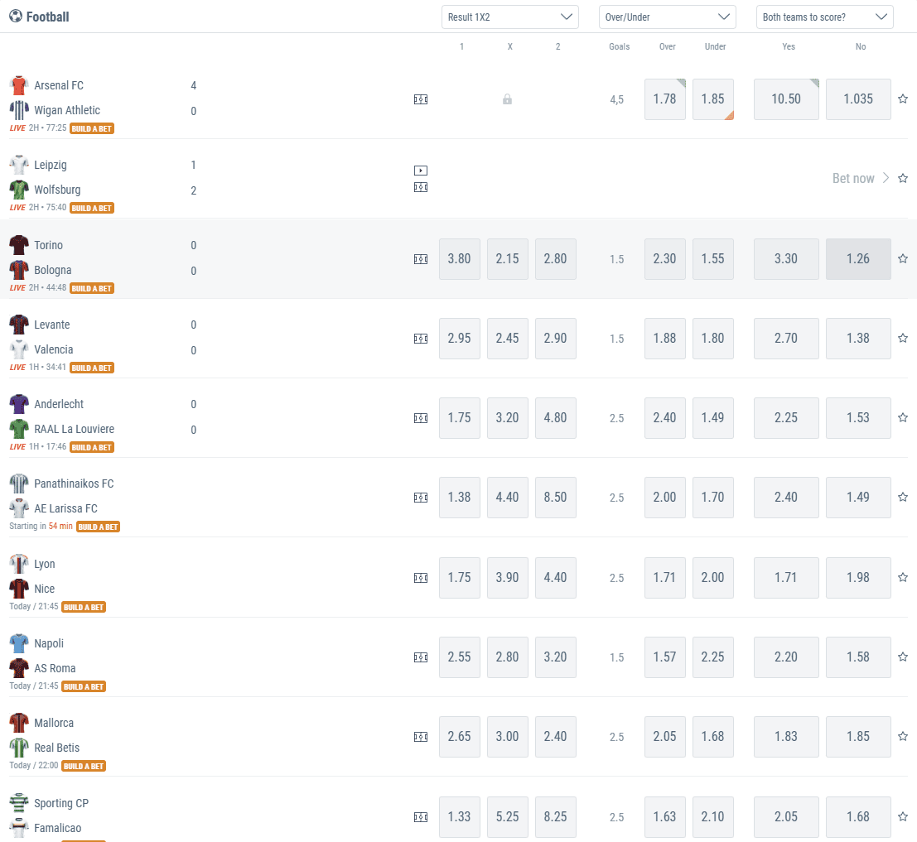Image resolution: width=917 pixels, height=842 pixels.
Task: Open pitch icon for Panathinaikos FC match
Action: 421,498
